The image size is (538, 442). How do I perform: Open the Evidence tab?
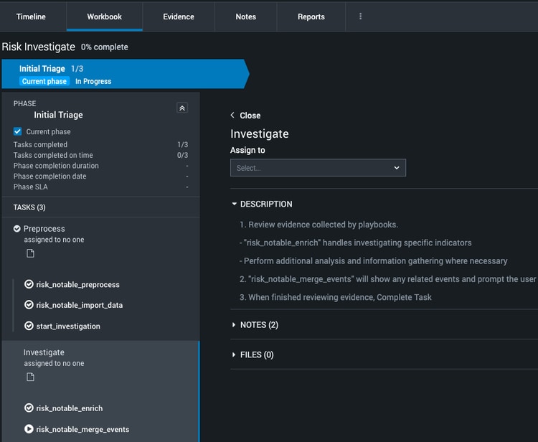(x=179, y=17)
